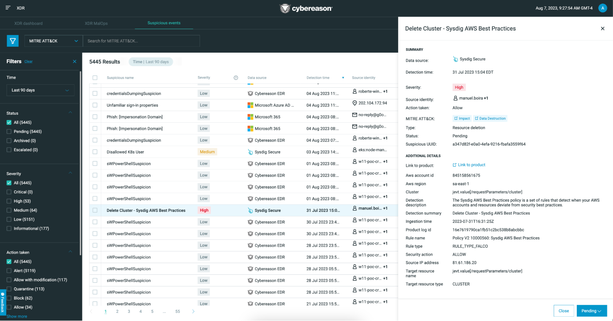
Task: Enable the High severity filter checkbox
Action: click(9, 201)
